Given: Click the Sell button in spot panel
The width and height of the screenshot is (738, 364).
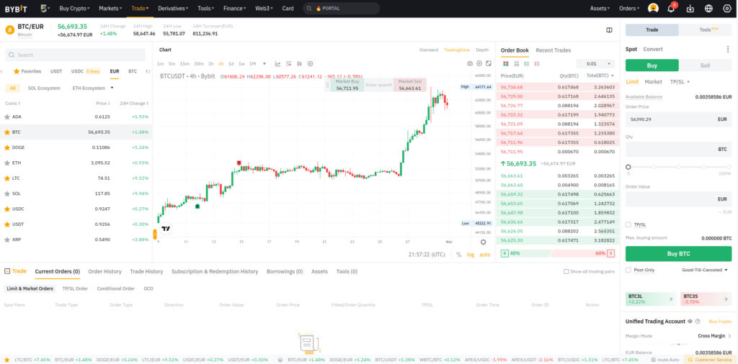Looking at the screenshot, I should pos(705,65).
